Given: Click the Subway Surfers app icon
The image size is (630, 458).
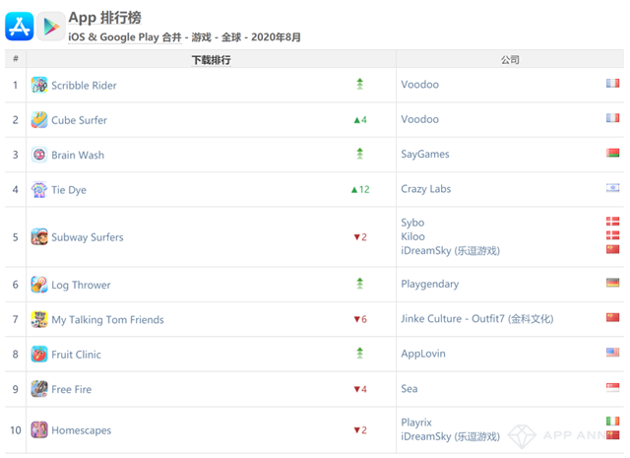Looking at the screenshot, I should point(39,236).
